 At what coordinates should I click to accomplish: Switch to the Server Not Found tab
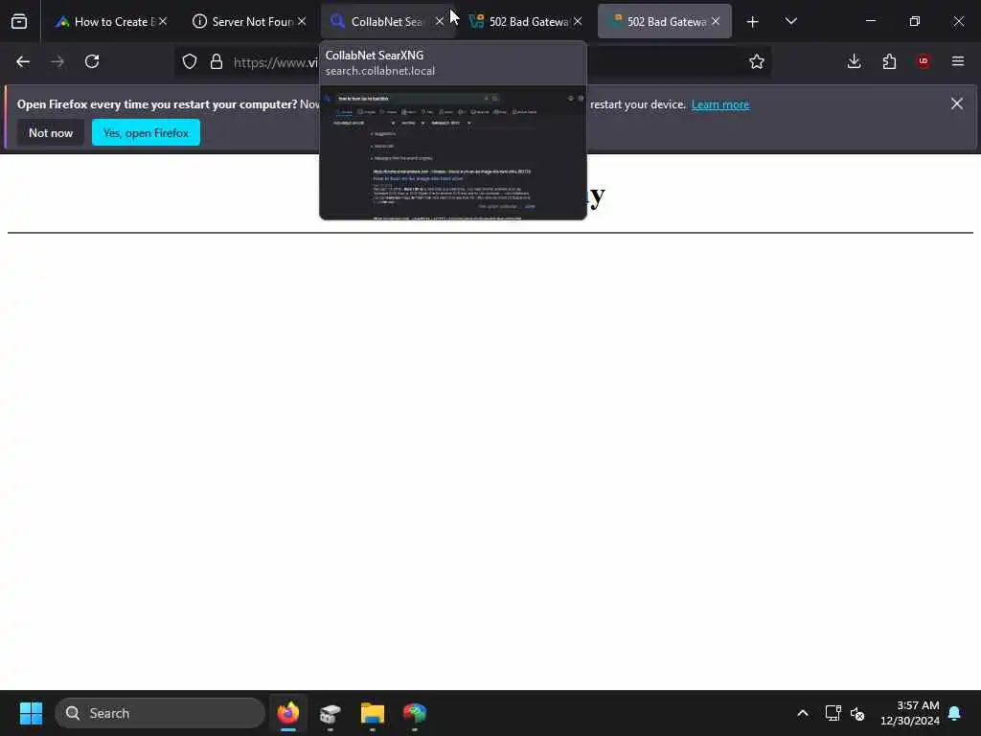249,21
